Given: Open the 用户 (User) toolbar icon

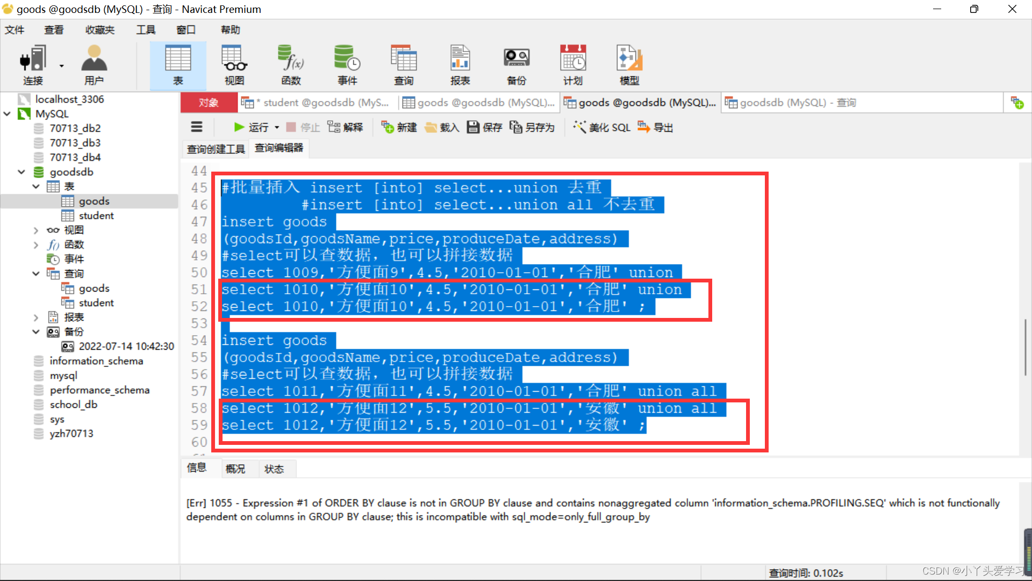Looking at the screenshot, I should point(94,65).
